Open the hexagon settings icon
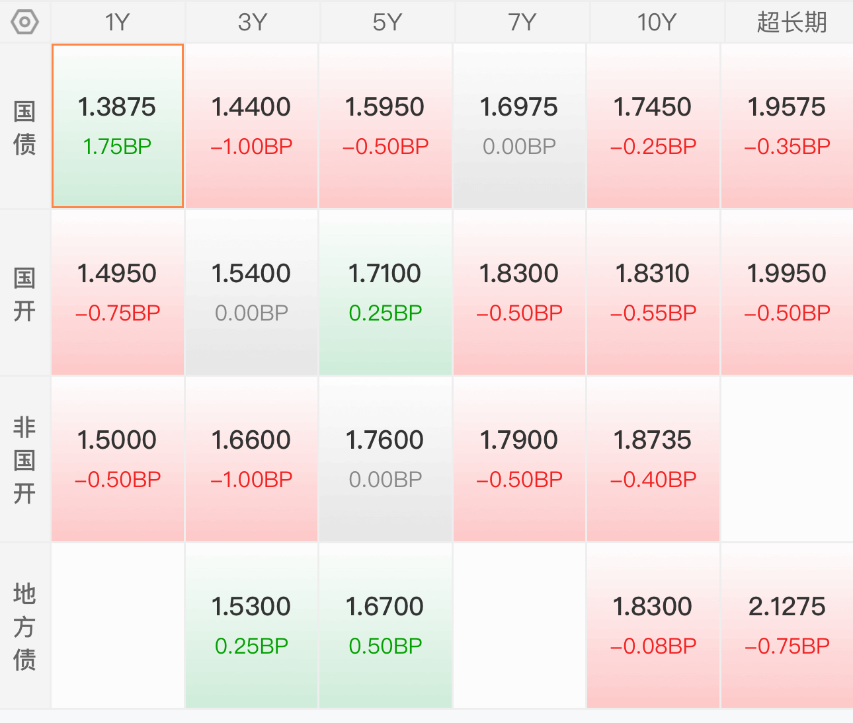Image resolution: width=853 pixels, height=723 pixels. pos(25,22)
